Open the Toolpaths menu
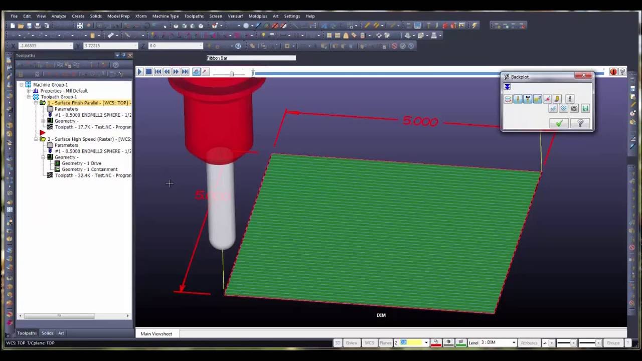The image size is (642, 361). click(x=194, y=16)
